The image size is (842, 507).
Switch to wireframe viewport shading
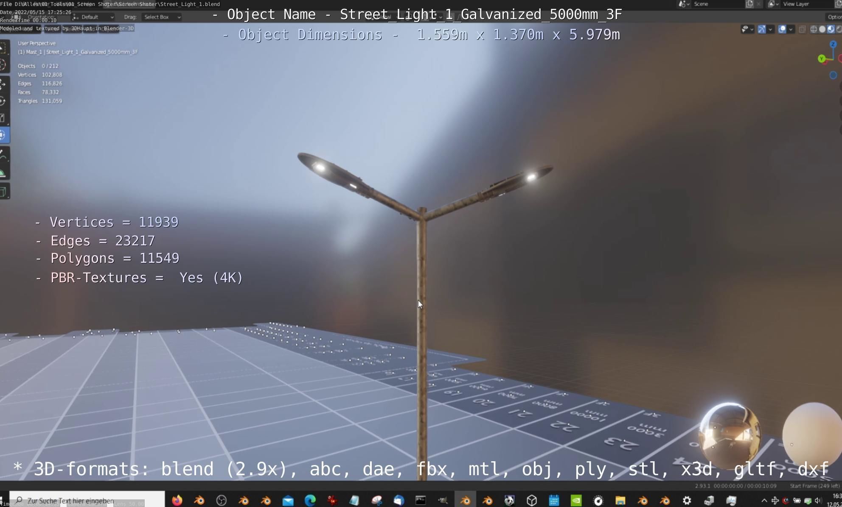814,29
